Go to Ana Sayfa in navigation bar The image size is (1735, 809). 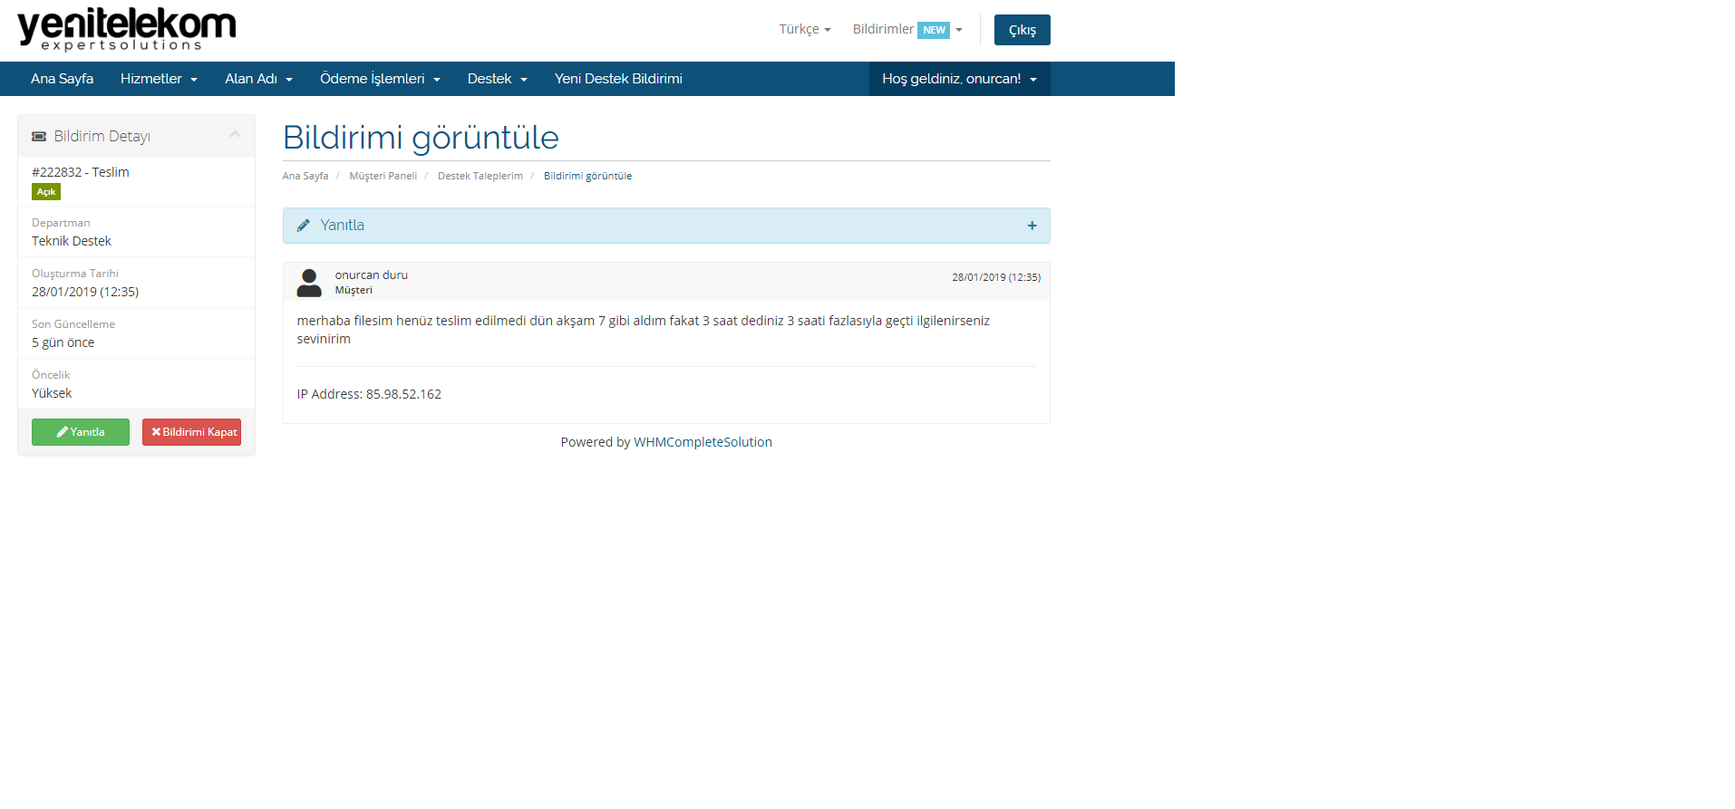[x=62, y=79]
